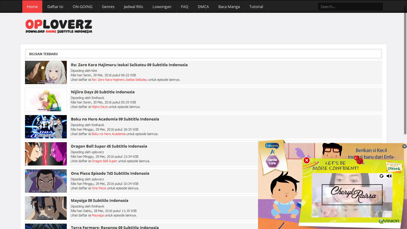407x229 pixels.
Task: Open Boku no Hero Academia 09 post title
Action: [x=115, y=119]
